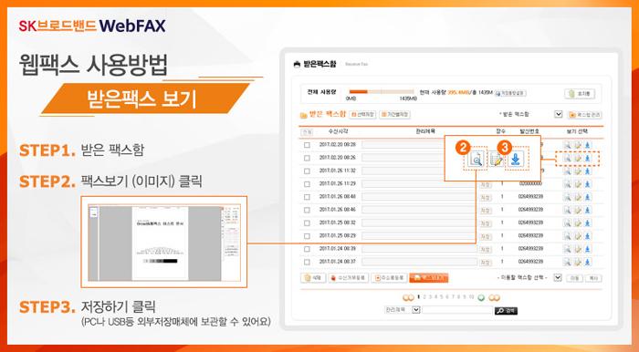View the fax received 2017.01.26 08:48

point(567,197)
